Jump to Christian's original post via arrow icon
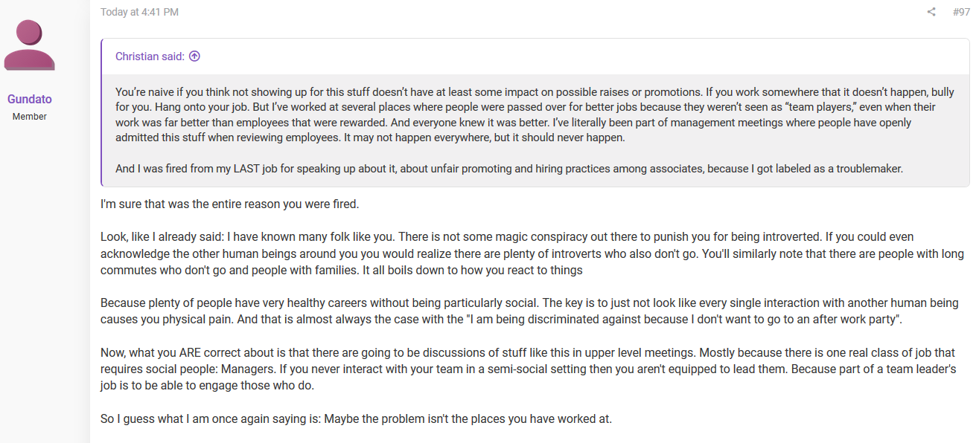The width and height of the screenshot is (979, 443). pyautogui.click(x=194, y=56)
